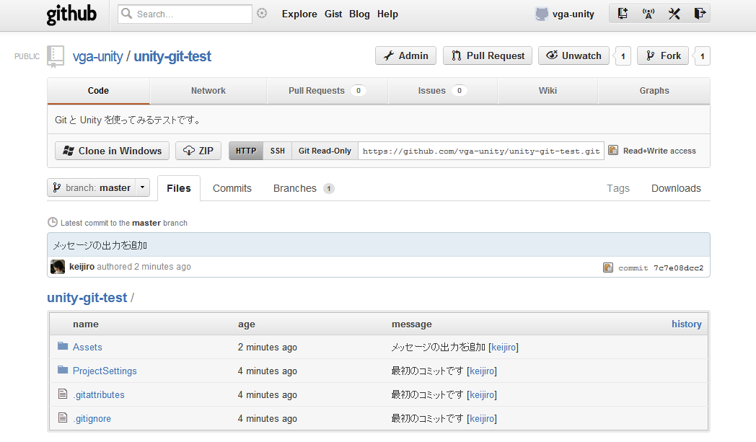Click the vga-unity avatar icon
This screenshot has width=756, height=442.
coord(542,14)
